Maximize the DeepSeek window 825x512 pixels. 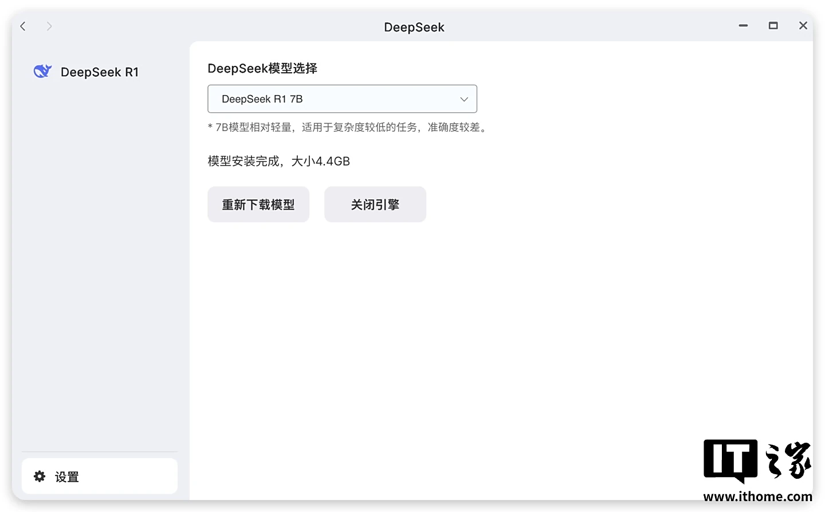[x=773, y=26]
